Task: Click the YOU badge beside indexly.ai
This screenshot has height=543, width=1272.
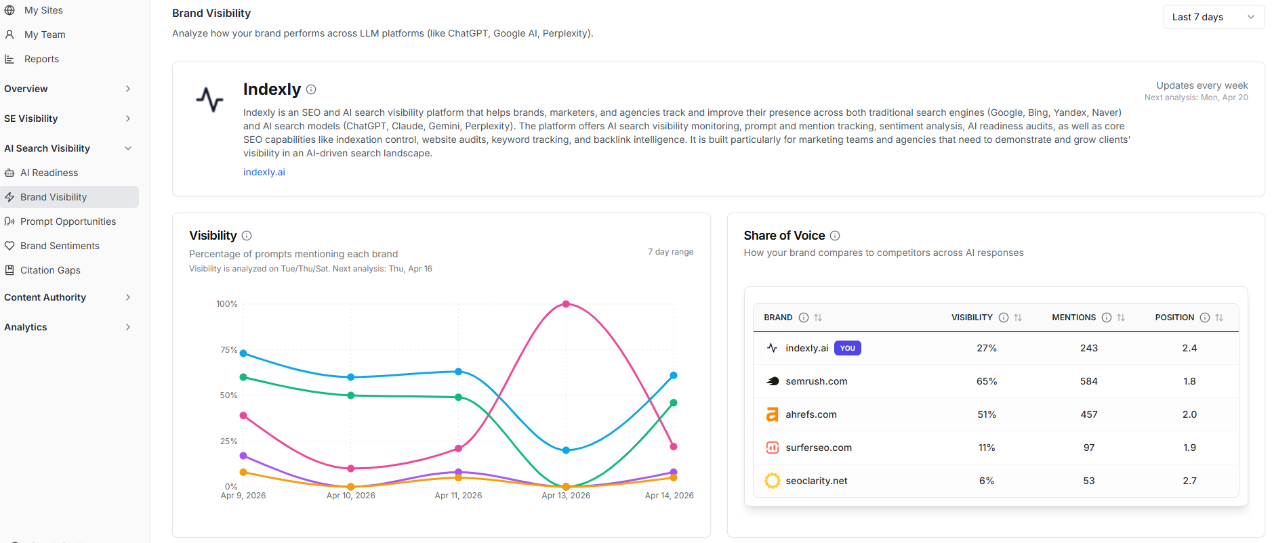Action: [848, 348]
